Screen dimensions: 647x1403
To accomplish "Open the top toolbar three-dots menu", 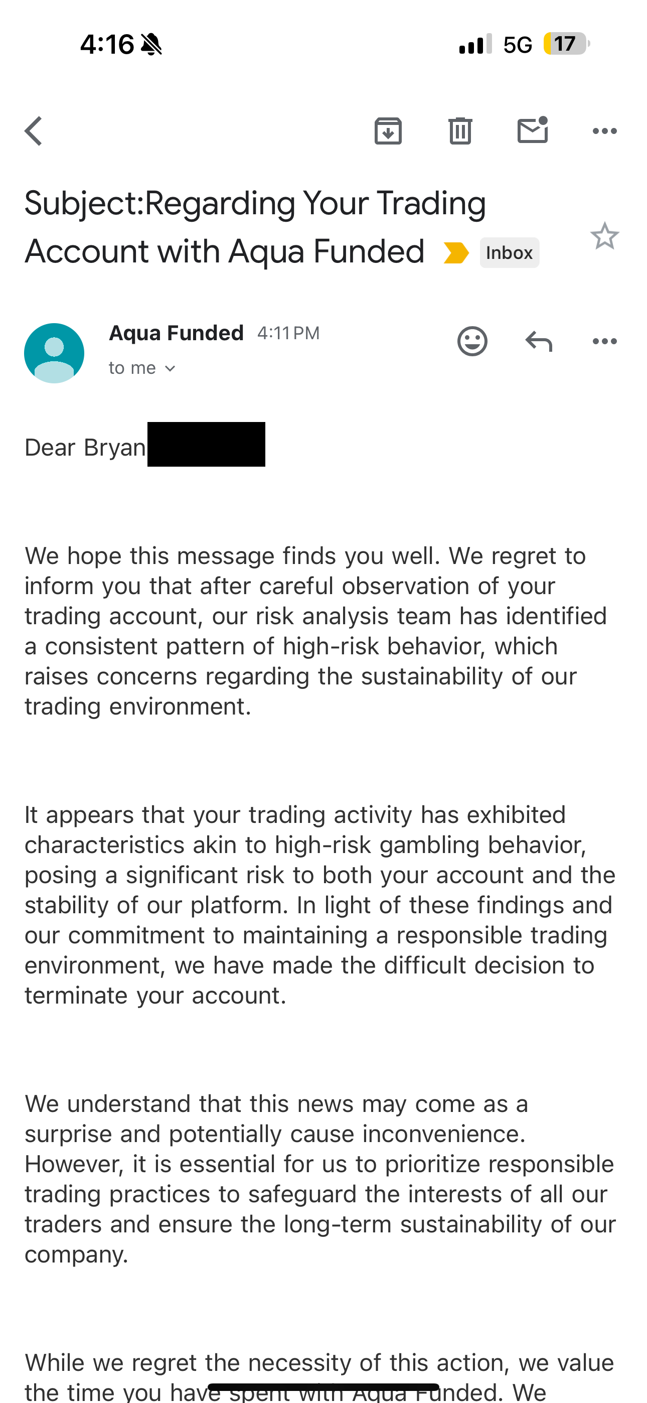I will [604, 131].
